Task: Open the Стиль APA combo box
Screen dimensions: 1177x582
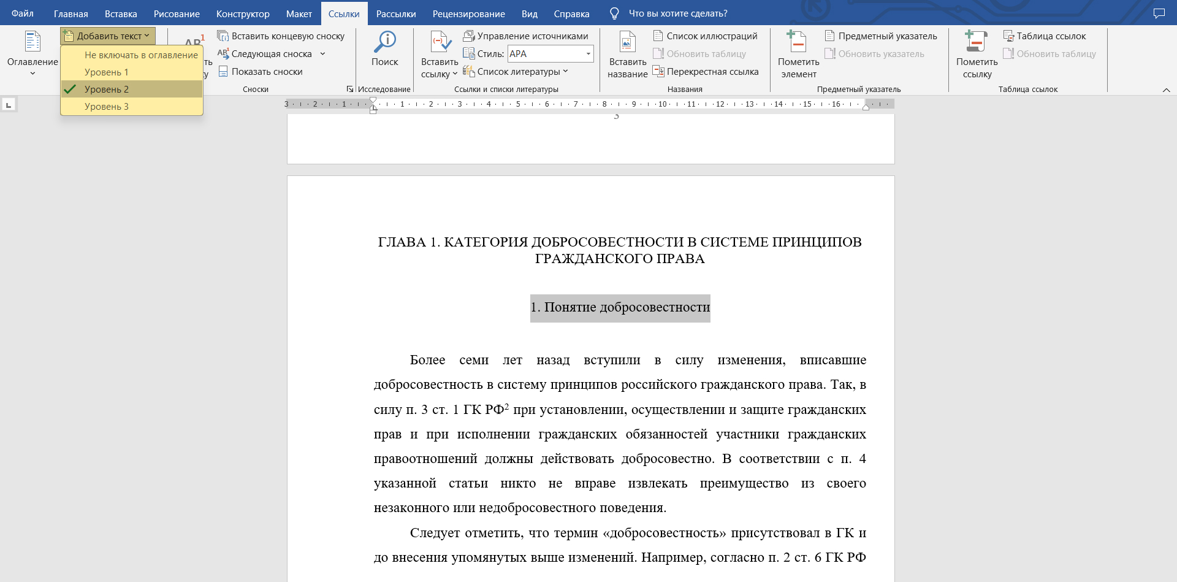Action: click(x=550, y=54)
